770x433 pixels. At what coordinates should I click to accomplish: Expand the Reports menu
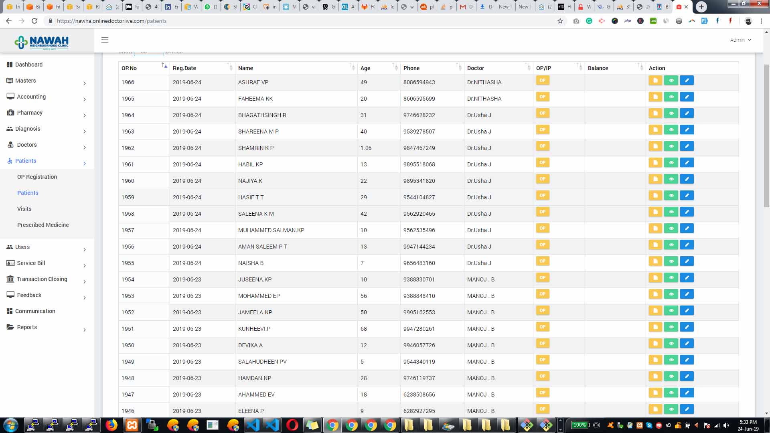coord(47,327)
